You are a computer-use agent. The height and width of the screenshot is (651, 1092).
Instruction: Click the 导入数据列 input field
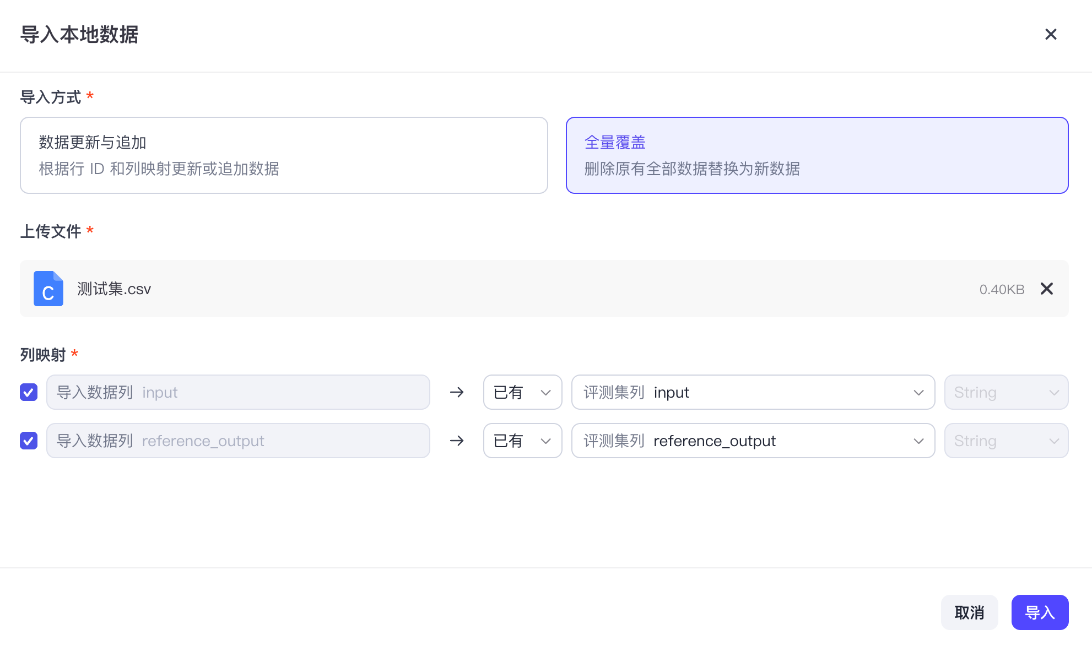tap(238, 392)
